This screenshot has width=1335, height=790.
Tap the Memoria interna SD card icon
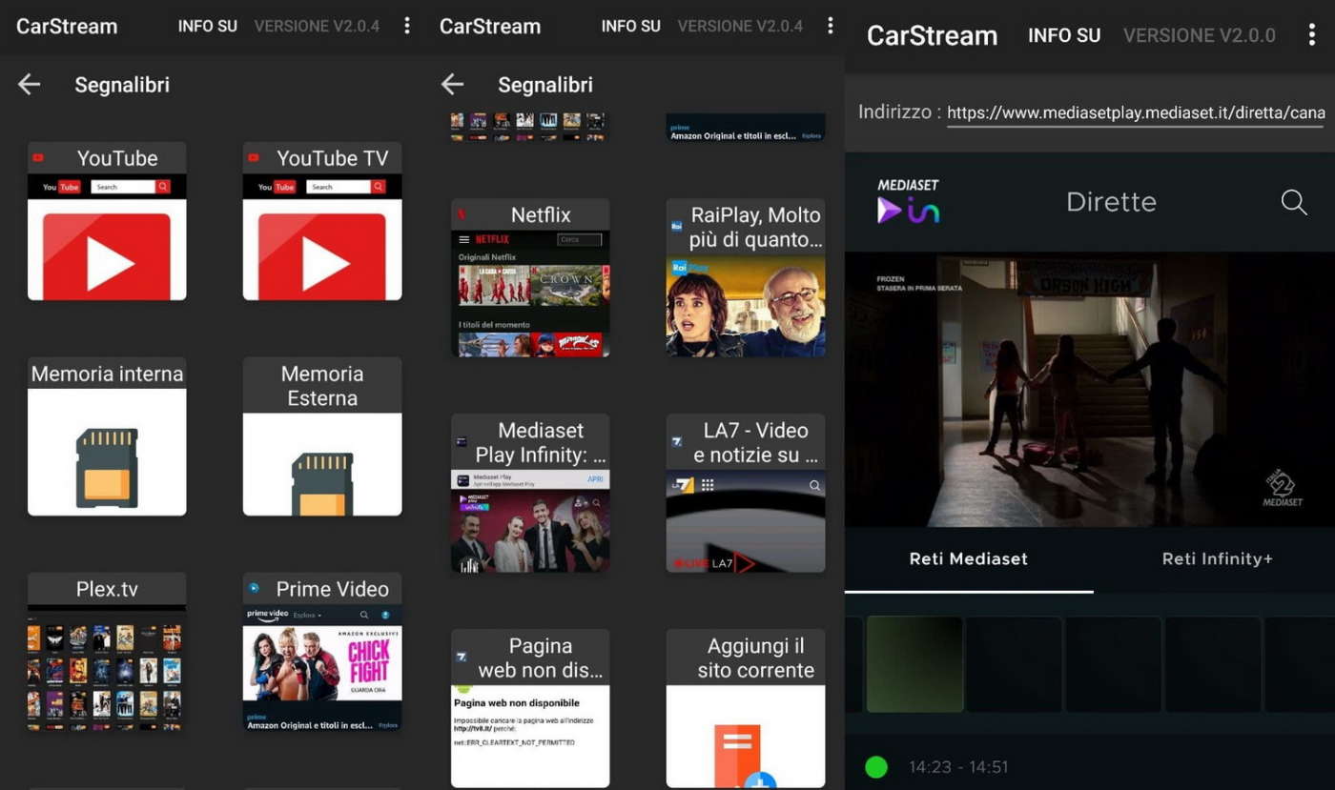(107, 466)
